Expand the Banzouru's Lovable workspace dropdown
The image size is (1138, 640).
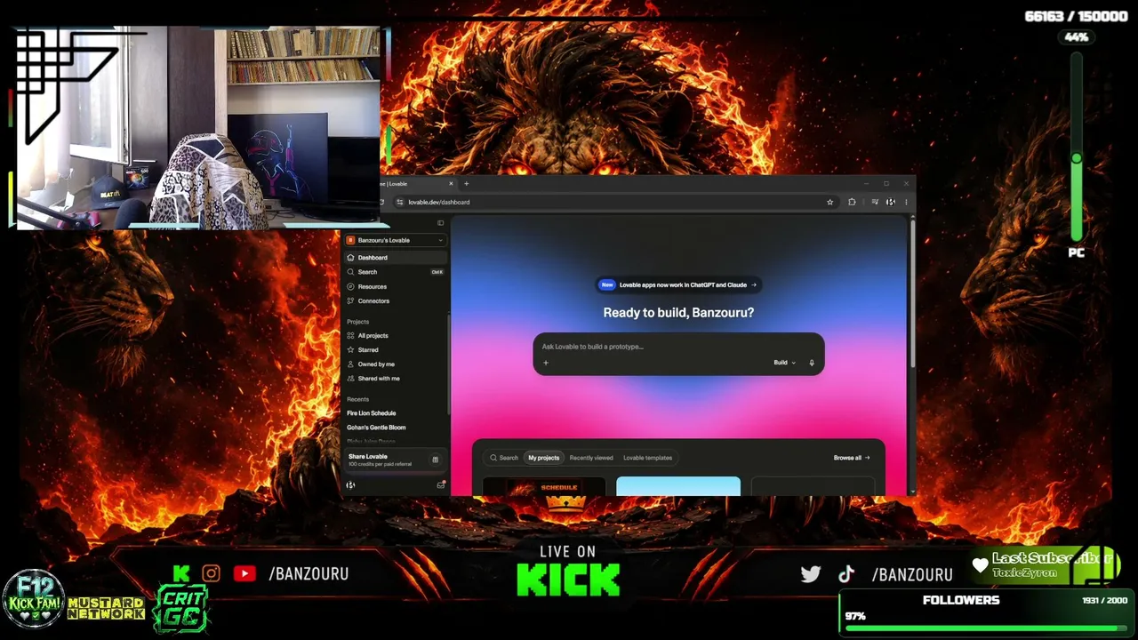coord(395,240)
